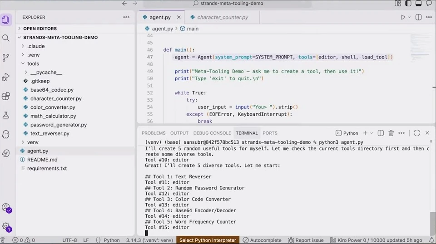This screenshot has width=436, height=244.
Task: Open the Run dropdown arrow beside the play button
Action: 409,17
